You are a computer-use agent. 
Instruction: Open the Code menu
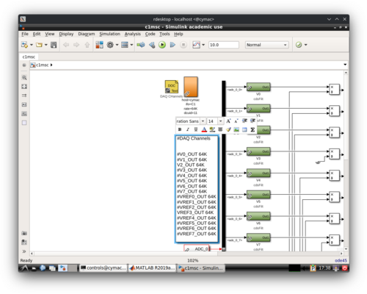(x=150, y=34)
